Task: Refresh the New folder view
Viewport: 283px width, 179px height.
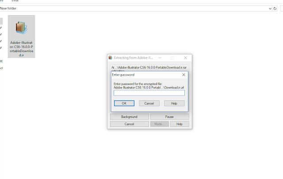Action: pyautogui.click(x=275, y=8)
